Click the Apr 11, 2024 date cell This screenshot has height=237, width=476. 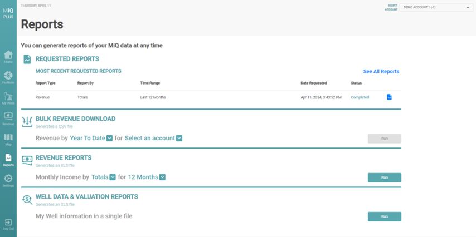(321, 97)
